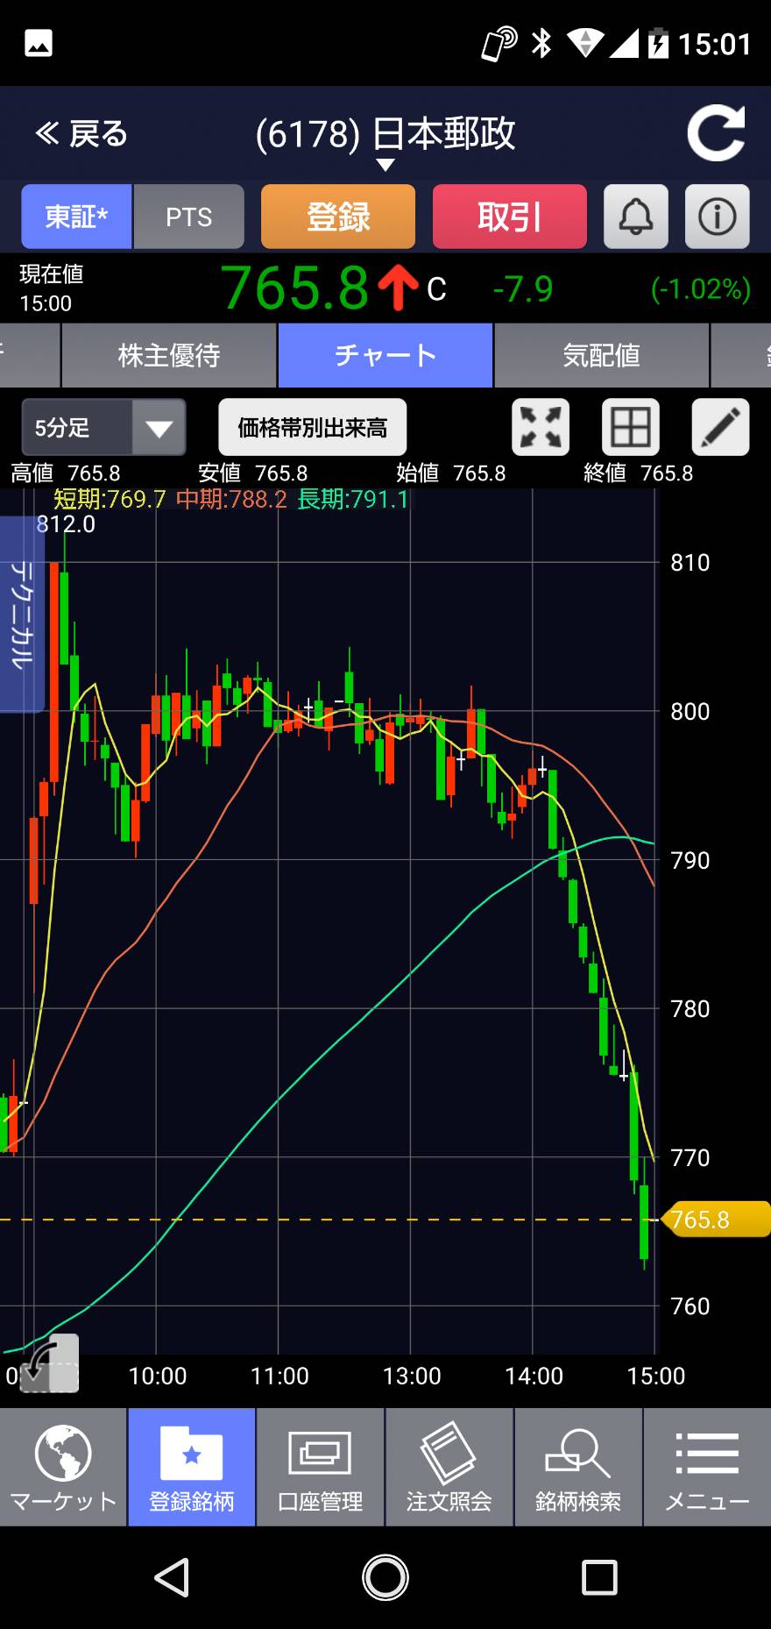Tap the current price 765.8 display

click(295, 288)
